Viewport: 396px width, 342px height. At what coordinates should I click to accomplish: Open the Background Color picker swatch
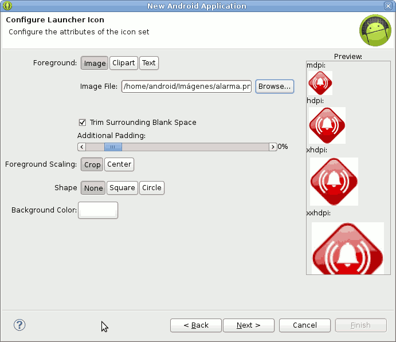click(98, 210)
